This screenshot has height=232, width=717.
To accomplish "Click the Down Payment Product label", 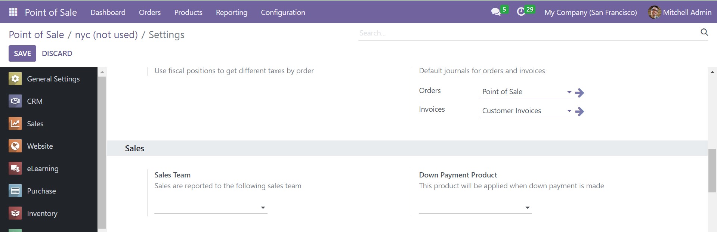I will (x=458, y=175).
